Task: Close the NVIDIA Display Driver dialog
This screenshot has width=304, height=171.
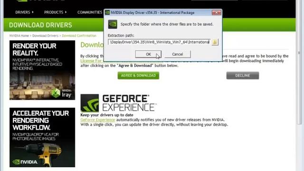Action: pyautogui.click(x=217, y=13)
